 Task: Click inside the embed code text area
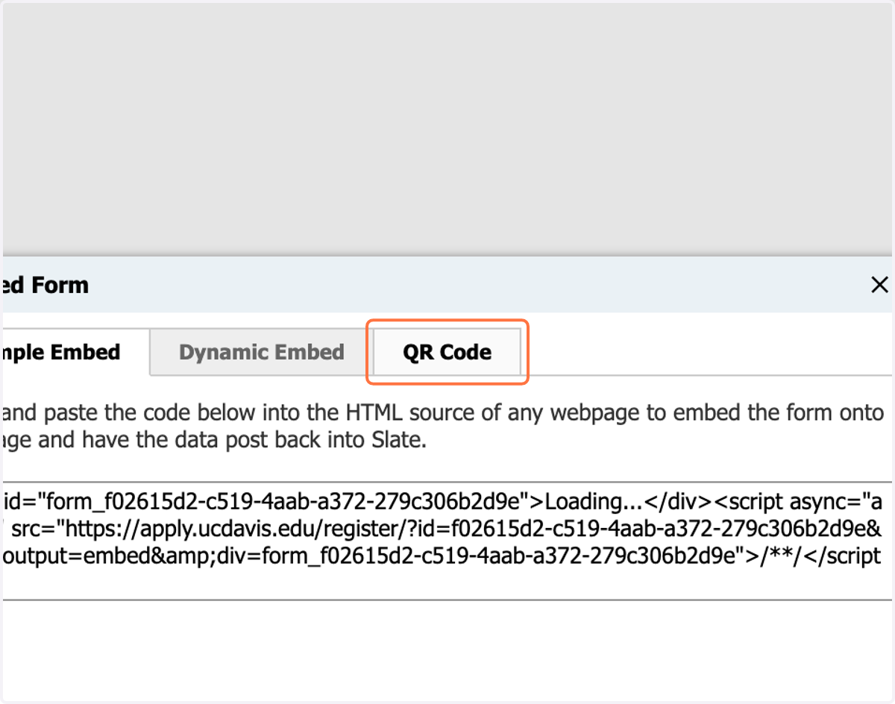(x=447, y=541)
